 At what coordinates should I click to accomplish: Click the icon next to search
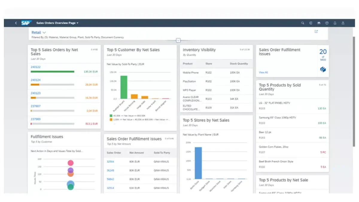pos(311,23)
